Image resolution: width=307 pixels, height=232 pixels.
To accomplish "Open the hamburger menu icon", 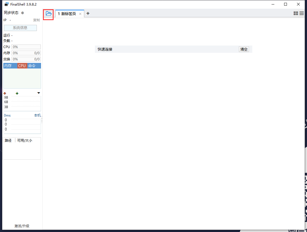I will point(301,13).
